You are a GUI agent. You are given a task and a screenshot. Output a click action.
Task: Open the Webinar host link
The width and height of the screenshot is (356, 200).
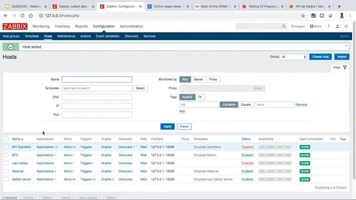click(x=18, y=171)
